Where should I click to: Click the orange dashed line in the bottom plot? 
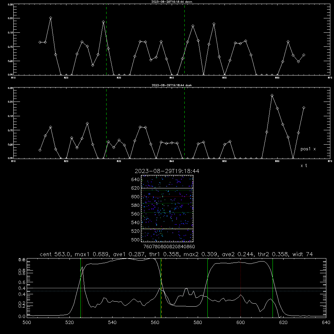[161, 288]
